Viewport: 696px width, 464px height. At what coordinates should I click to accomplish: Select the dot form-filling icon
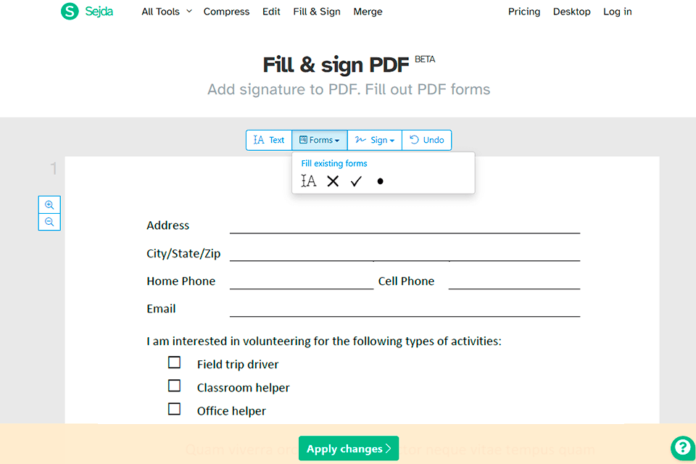[379, 181]
